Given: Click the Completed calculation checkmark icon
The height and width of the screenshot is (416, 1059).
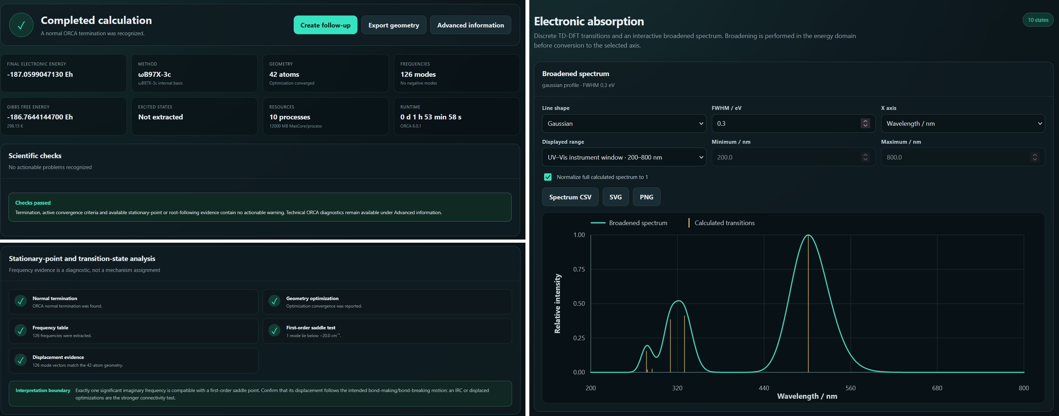Looking at the screenshot, I should tap(21, 25).
